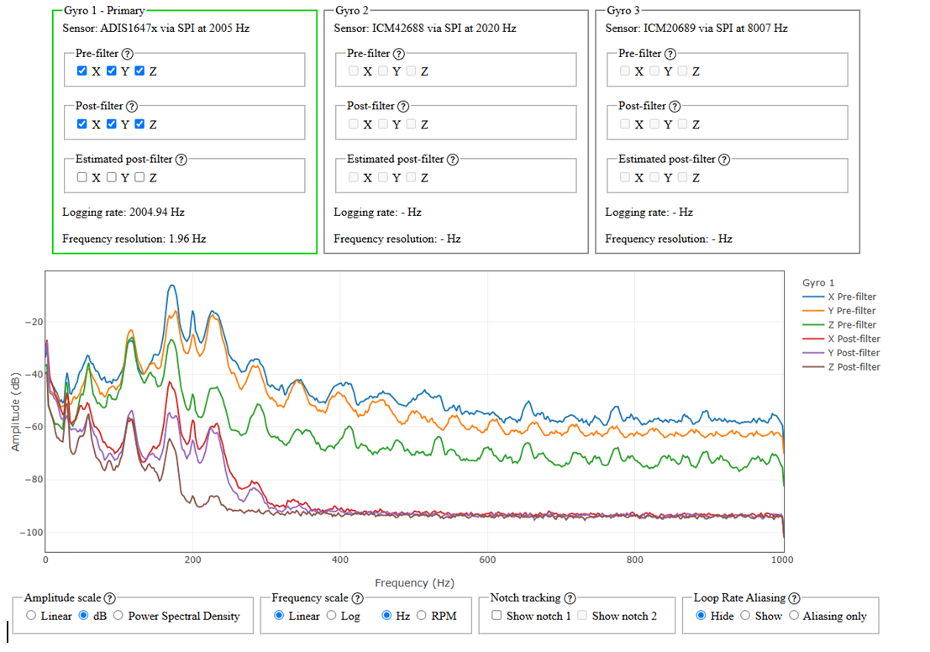The image size is (930, 652).
Task: Open Gyro 2 Pre-filter help icon
Action: click(x=398, y=54)
